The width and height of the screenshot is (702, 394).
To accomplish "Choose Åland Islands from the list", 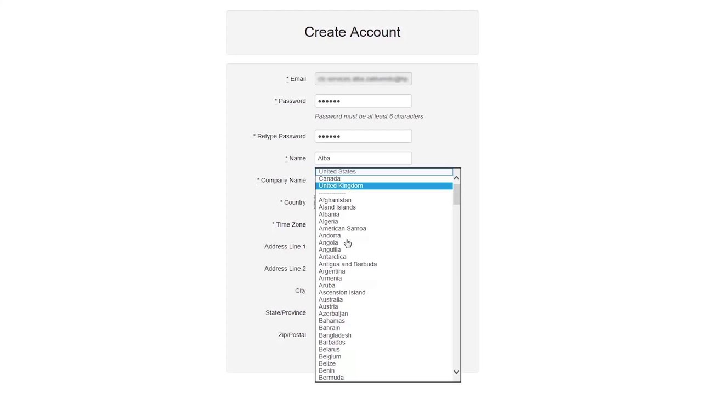I will click(x=337, y=207).
